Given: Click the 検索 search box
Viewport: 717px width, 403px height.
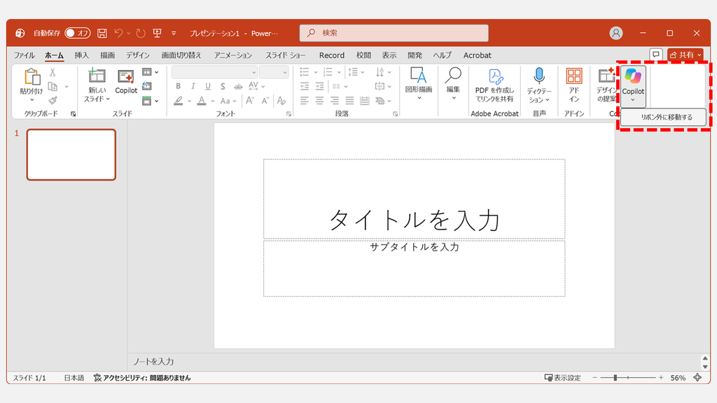Looking at the screenshot, I should (x=394, y=33).
